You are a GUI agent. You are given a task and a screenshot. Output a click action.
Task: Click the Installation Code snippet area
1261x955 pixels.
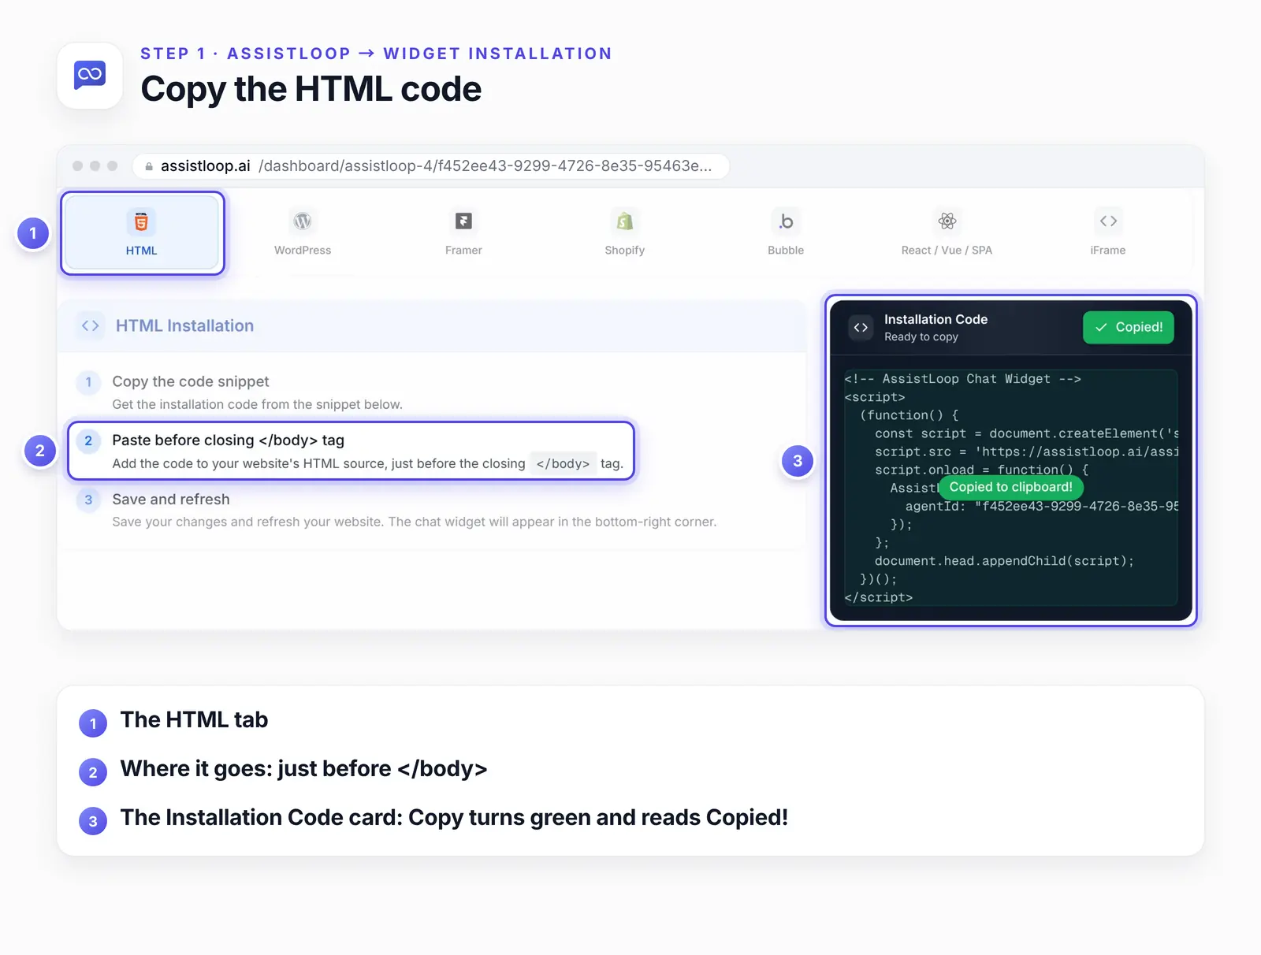(1011, 487)
